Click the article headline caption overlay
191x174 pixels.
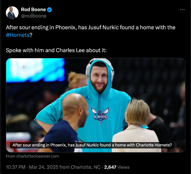tap(92, 145)
